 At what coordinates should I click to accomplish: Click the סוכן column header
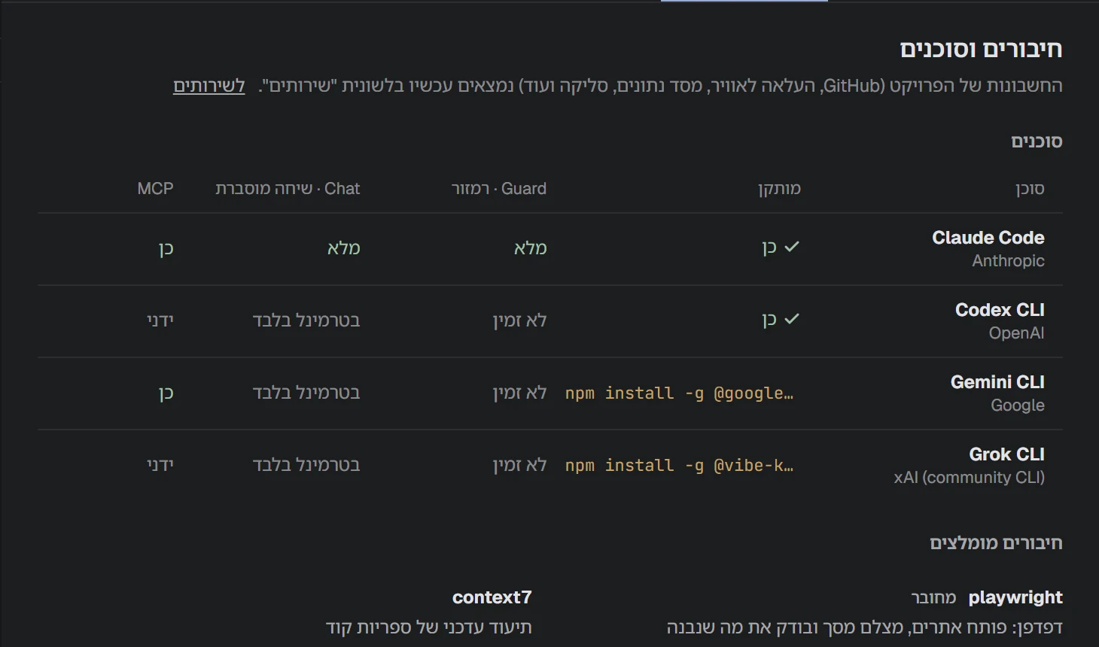pos(1030,189)
